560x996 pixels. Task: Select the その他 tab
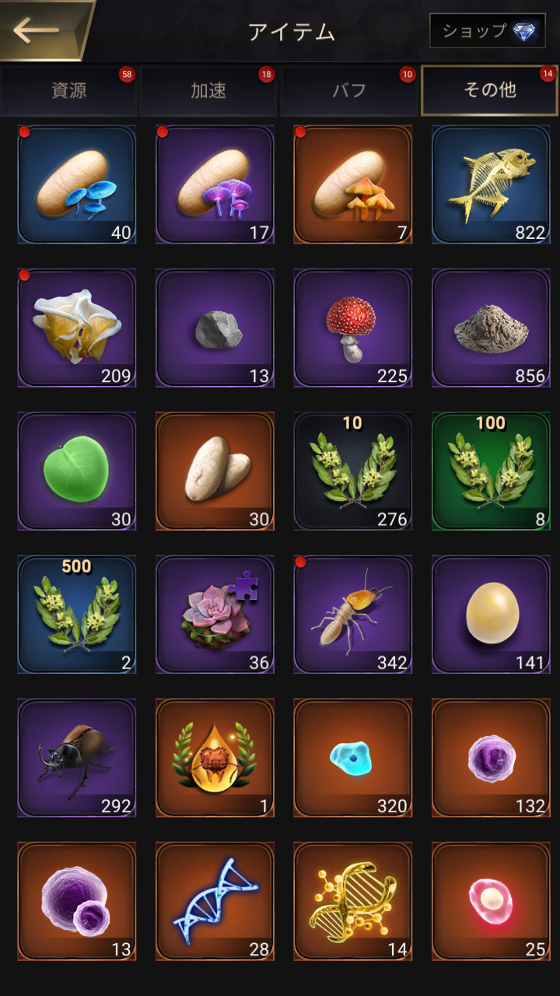click(x=489, y=90)
